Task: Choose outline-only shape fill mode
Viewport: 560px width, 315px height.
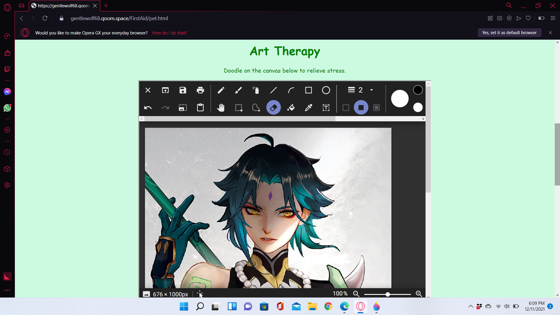Action: click(346, 108)
